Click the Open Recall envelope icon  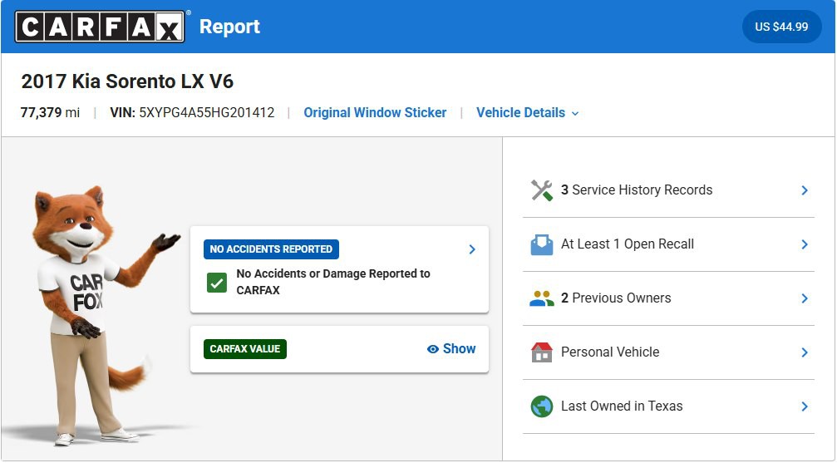(x=542, y=244)
